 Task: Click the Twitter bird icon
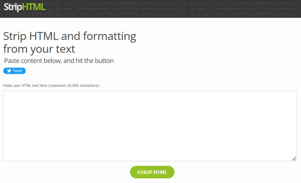(x=9, y=71)
